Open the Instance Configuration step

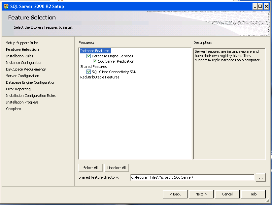(x=24, y=63)
